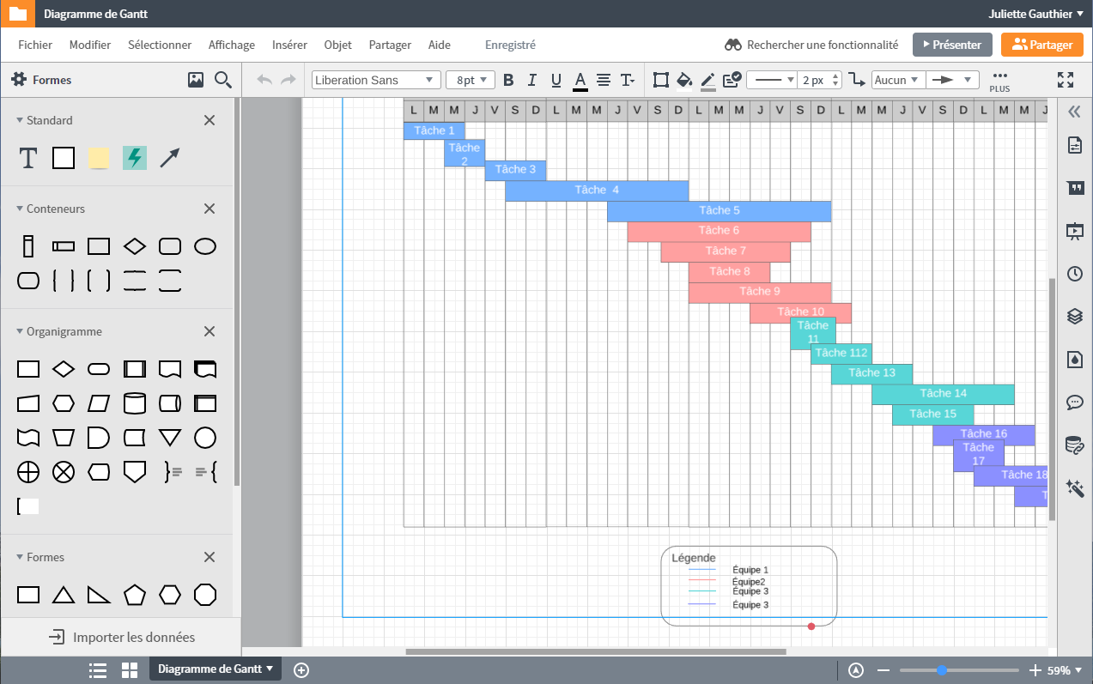Viewport: 1093px width, 684px height.
Task: Click the Bold formatting icon
Action: coord(508,80)
